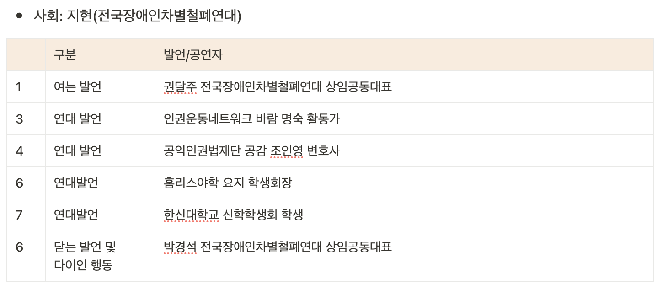Click the underlined word 한신대학교

pos(191,215)
